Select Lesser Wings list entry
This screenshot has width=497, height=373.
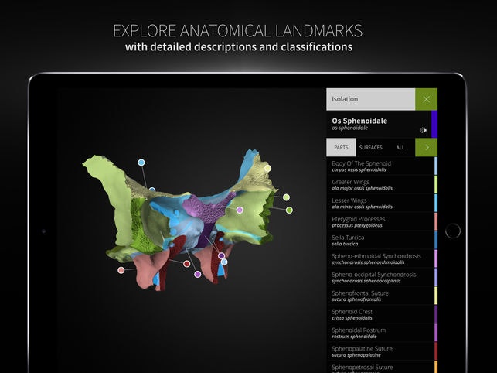coord(380,204)
